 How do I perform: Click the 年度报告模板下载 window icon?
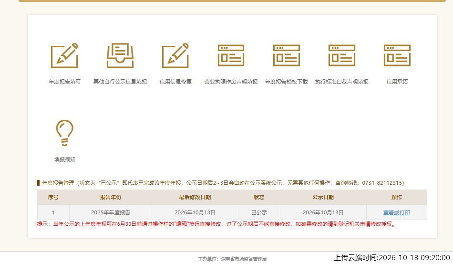286,55
